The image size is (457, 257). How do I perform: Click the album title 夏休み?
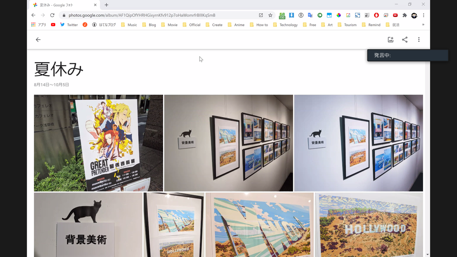(x=59, y=69)
